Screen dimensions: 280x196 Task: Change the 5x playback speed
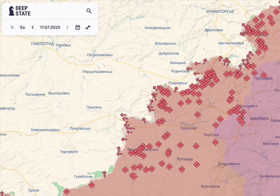pyautogui.click(x=22, y=27)
